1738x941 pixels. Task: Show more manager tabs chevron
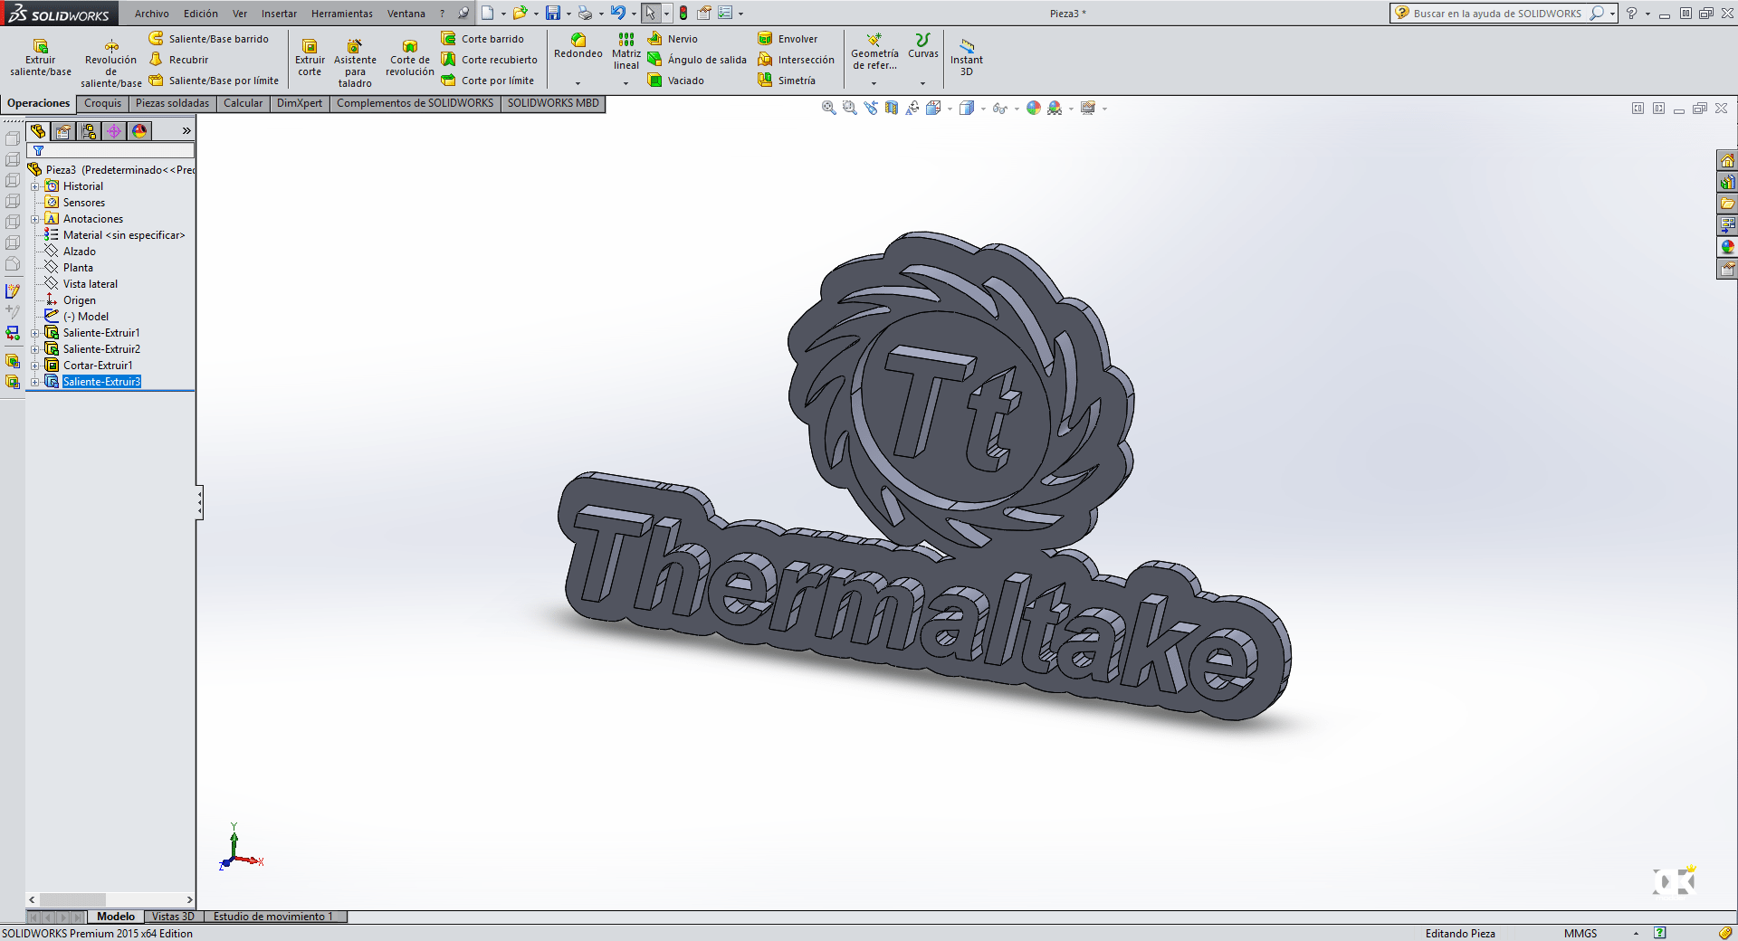point(186,131)
